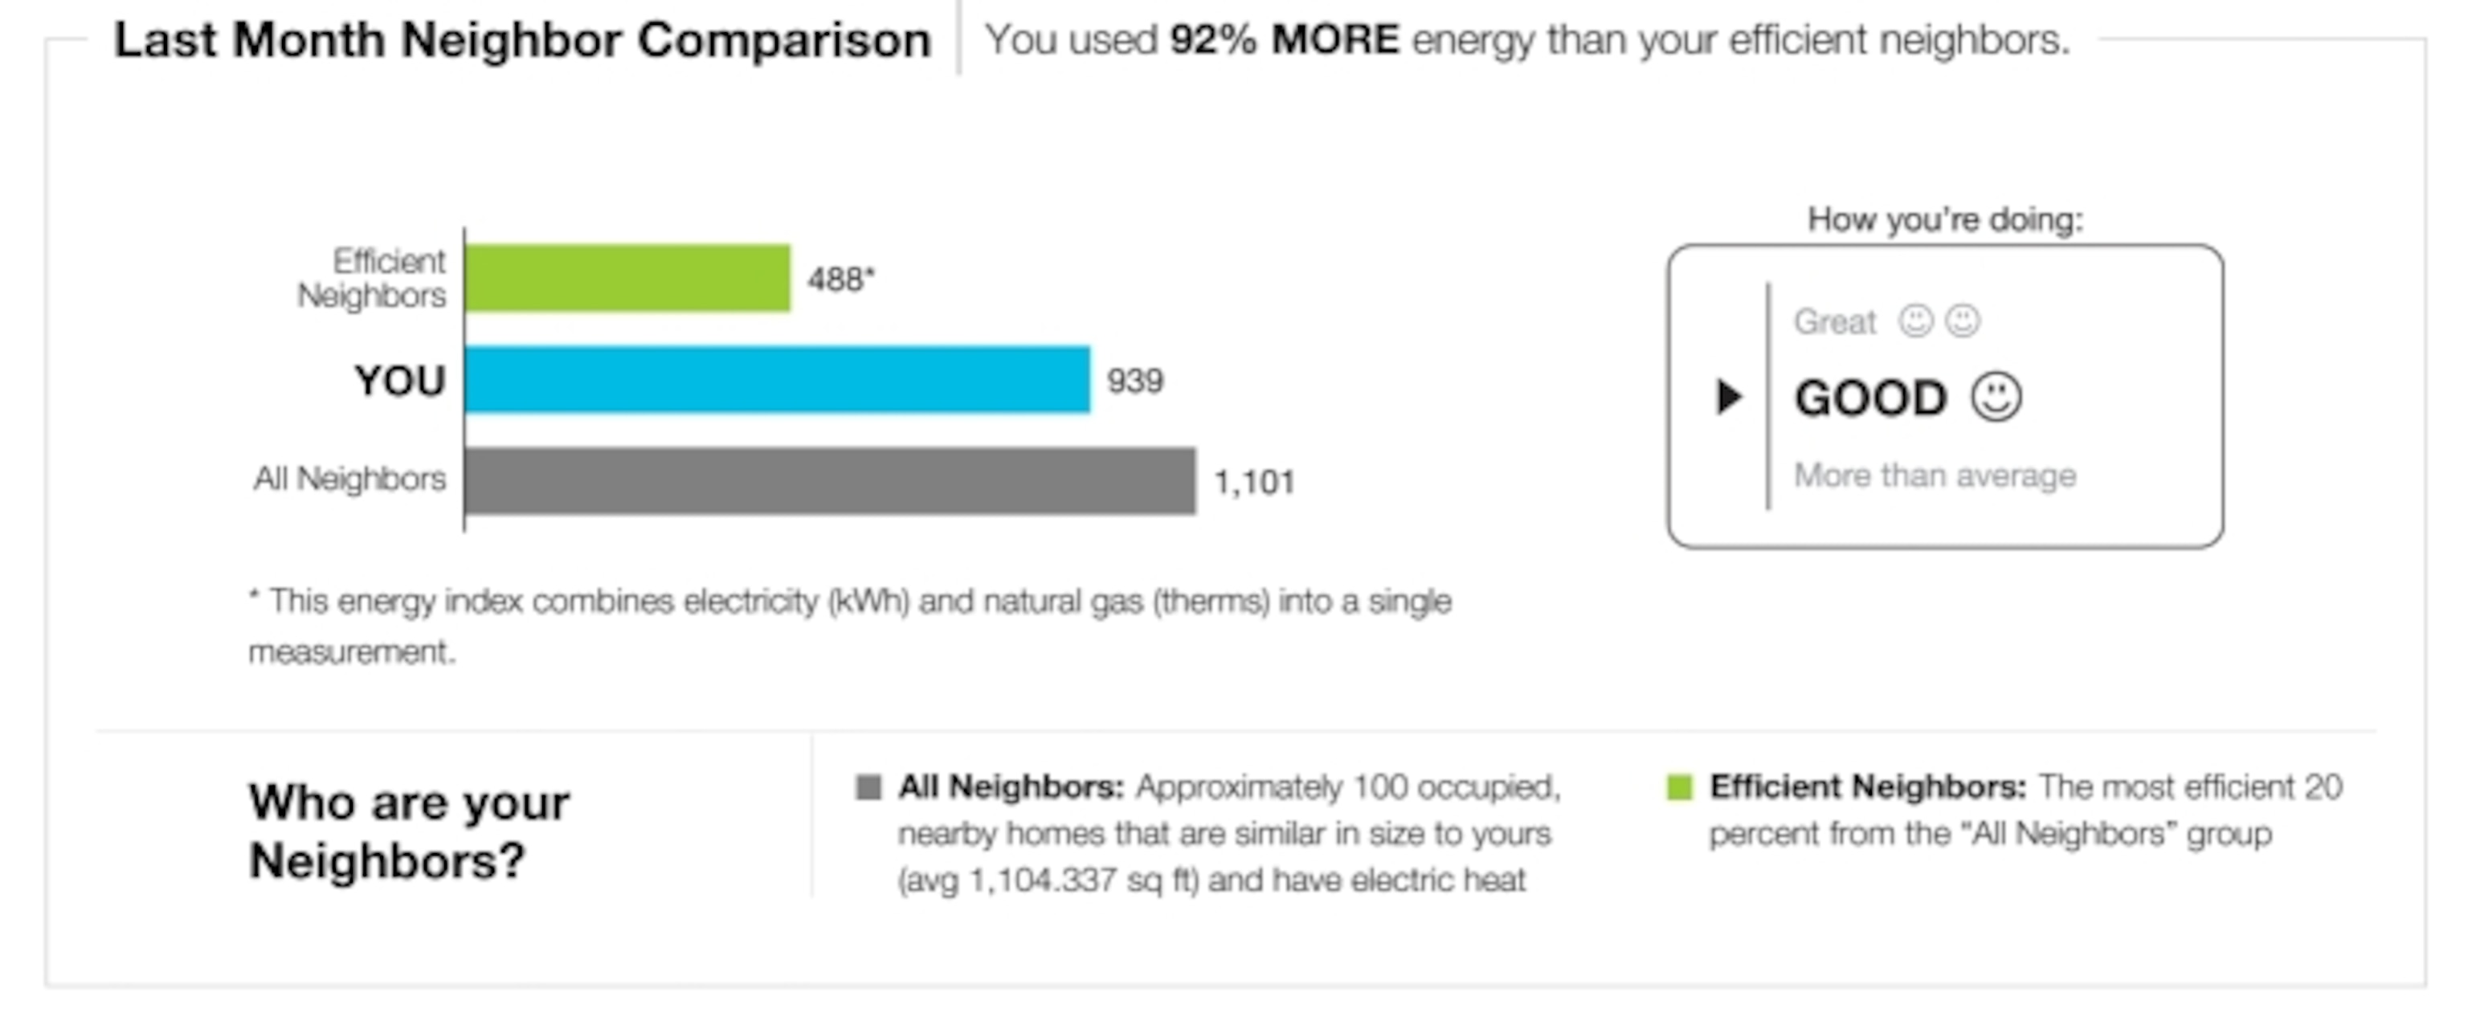Image resolution: width=2468 pixels, height=1013 pixels.
Task: Click the Last Month Neighbor Comparison heading
Action: click(522, 40)
